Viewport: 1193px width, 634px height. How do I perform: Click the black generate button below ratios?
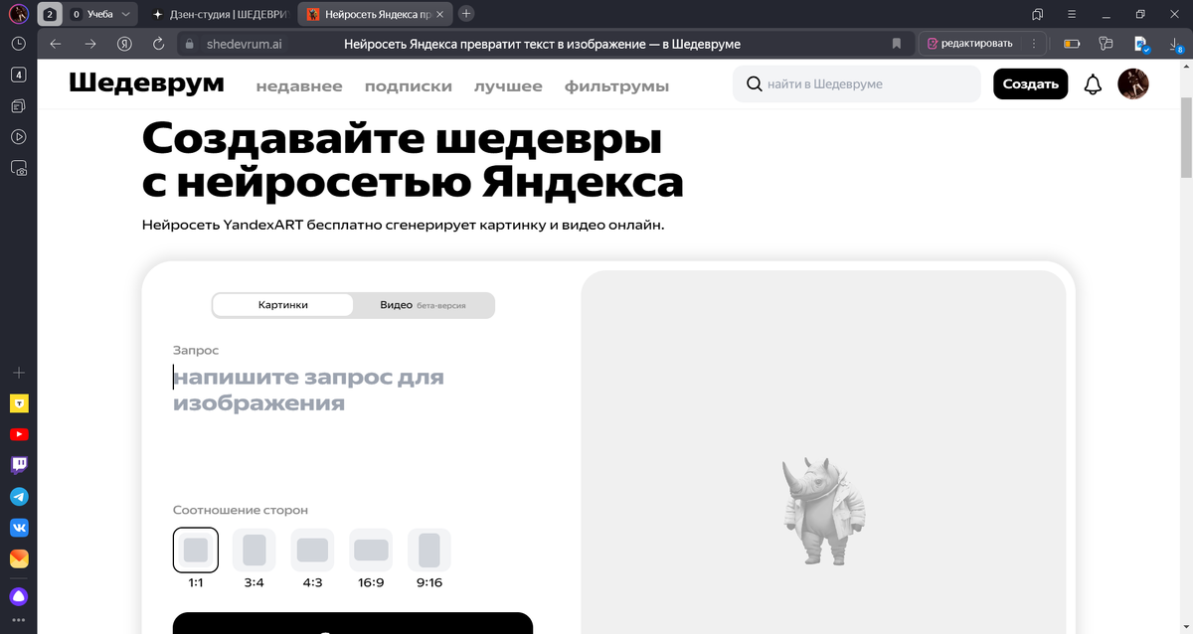(x=353, y=623)
